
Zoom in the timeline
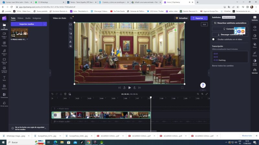[202, 94]
